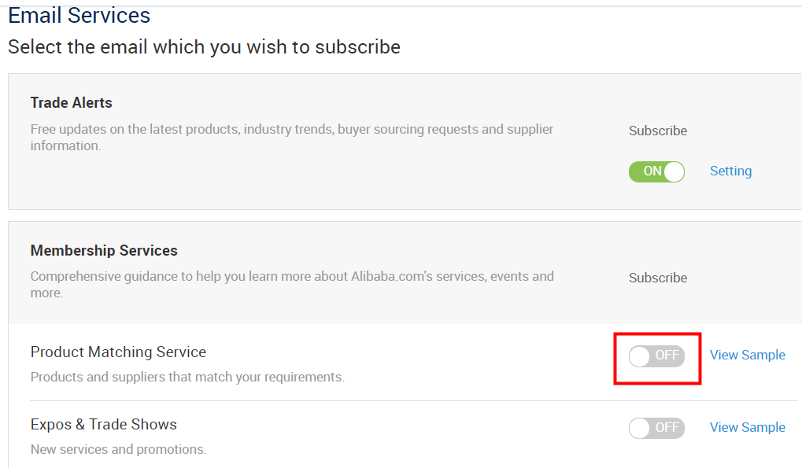802x468 pixels.
Task: Click the Comprehensive guidance description text
Action: [x=292, y=285]
